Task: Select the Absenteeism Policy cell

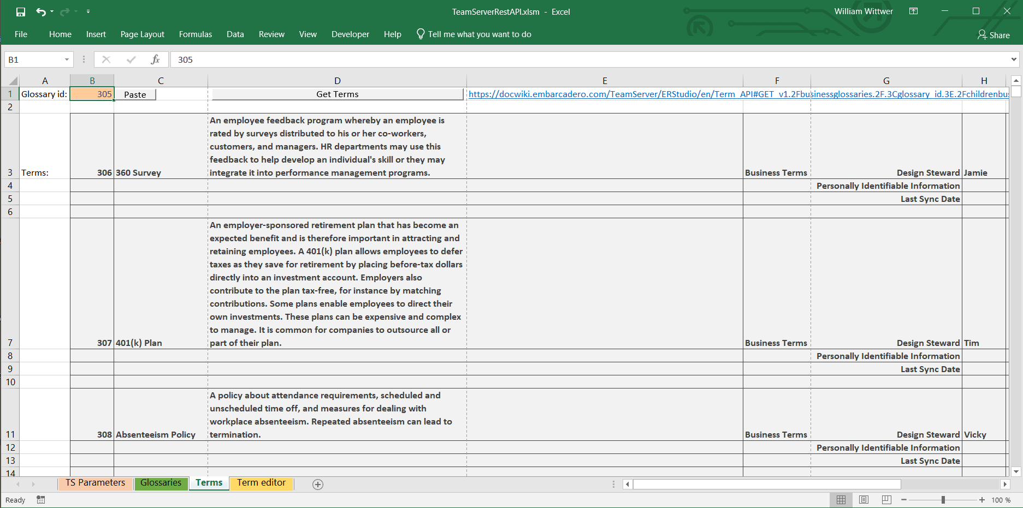Action: pos(161,415)
